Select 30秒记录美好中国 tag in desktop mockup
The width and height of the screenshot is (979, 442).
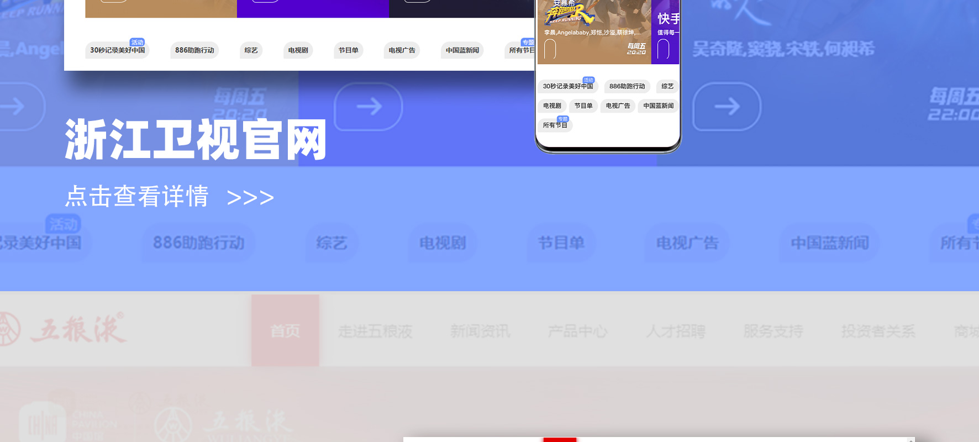coord(118,50)
